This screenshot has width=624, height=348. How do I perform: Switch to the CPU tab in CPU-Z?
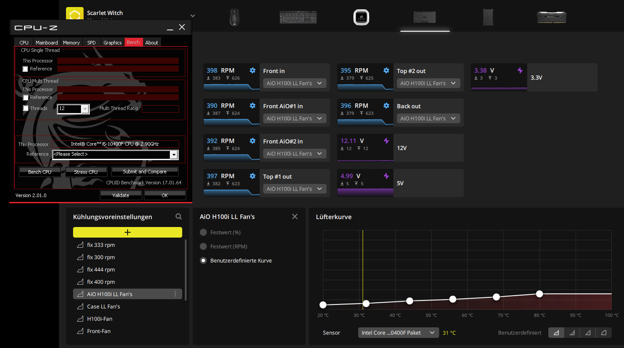point(24,43)
